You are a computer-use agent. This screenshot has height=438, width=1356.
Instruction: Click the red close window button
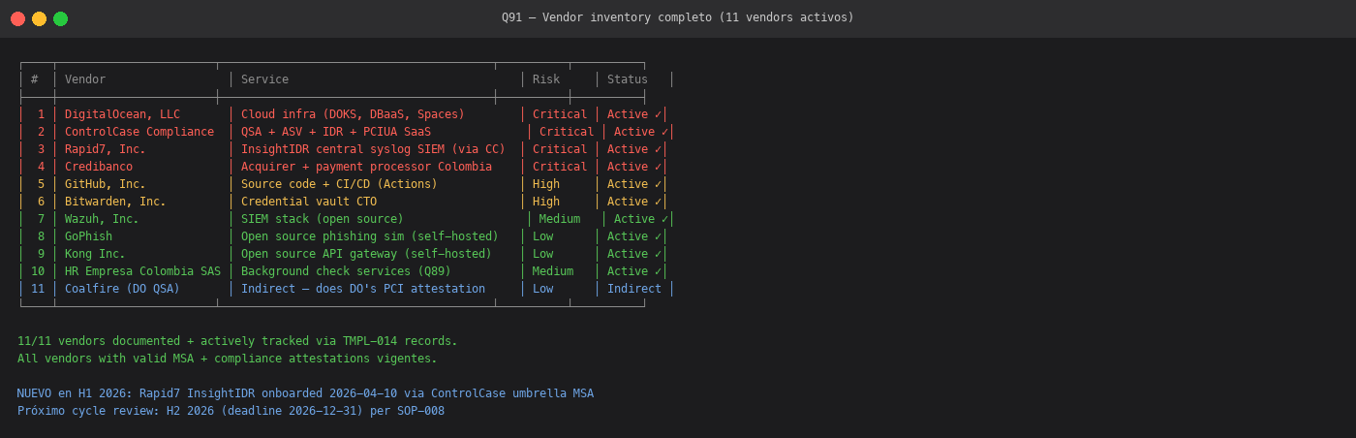click(x=17, y=18)
